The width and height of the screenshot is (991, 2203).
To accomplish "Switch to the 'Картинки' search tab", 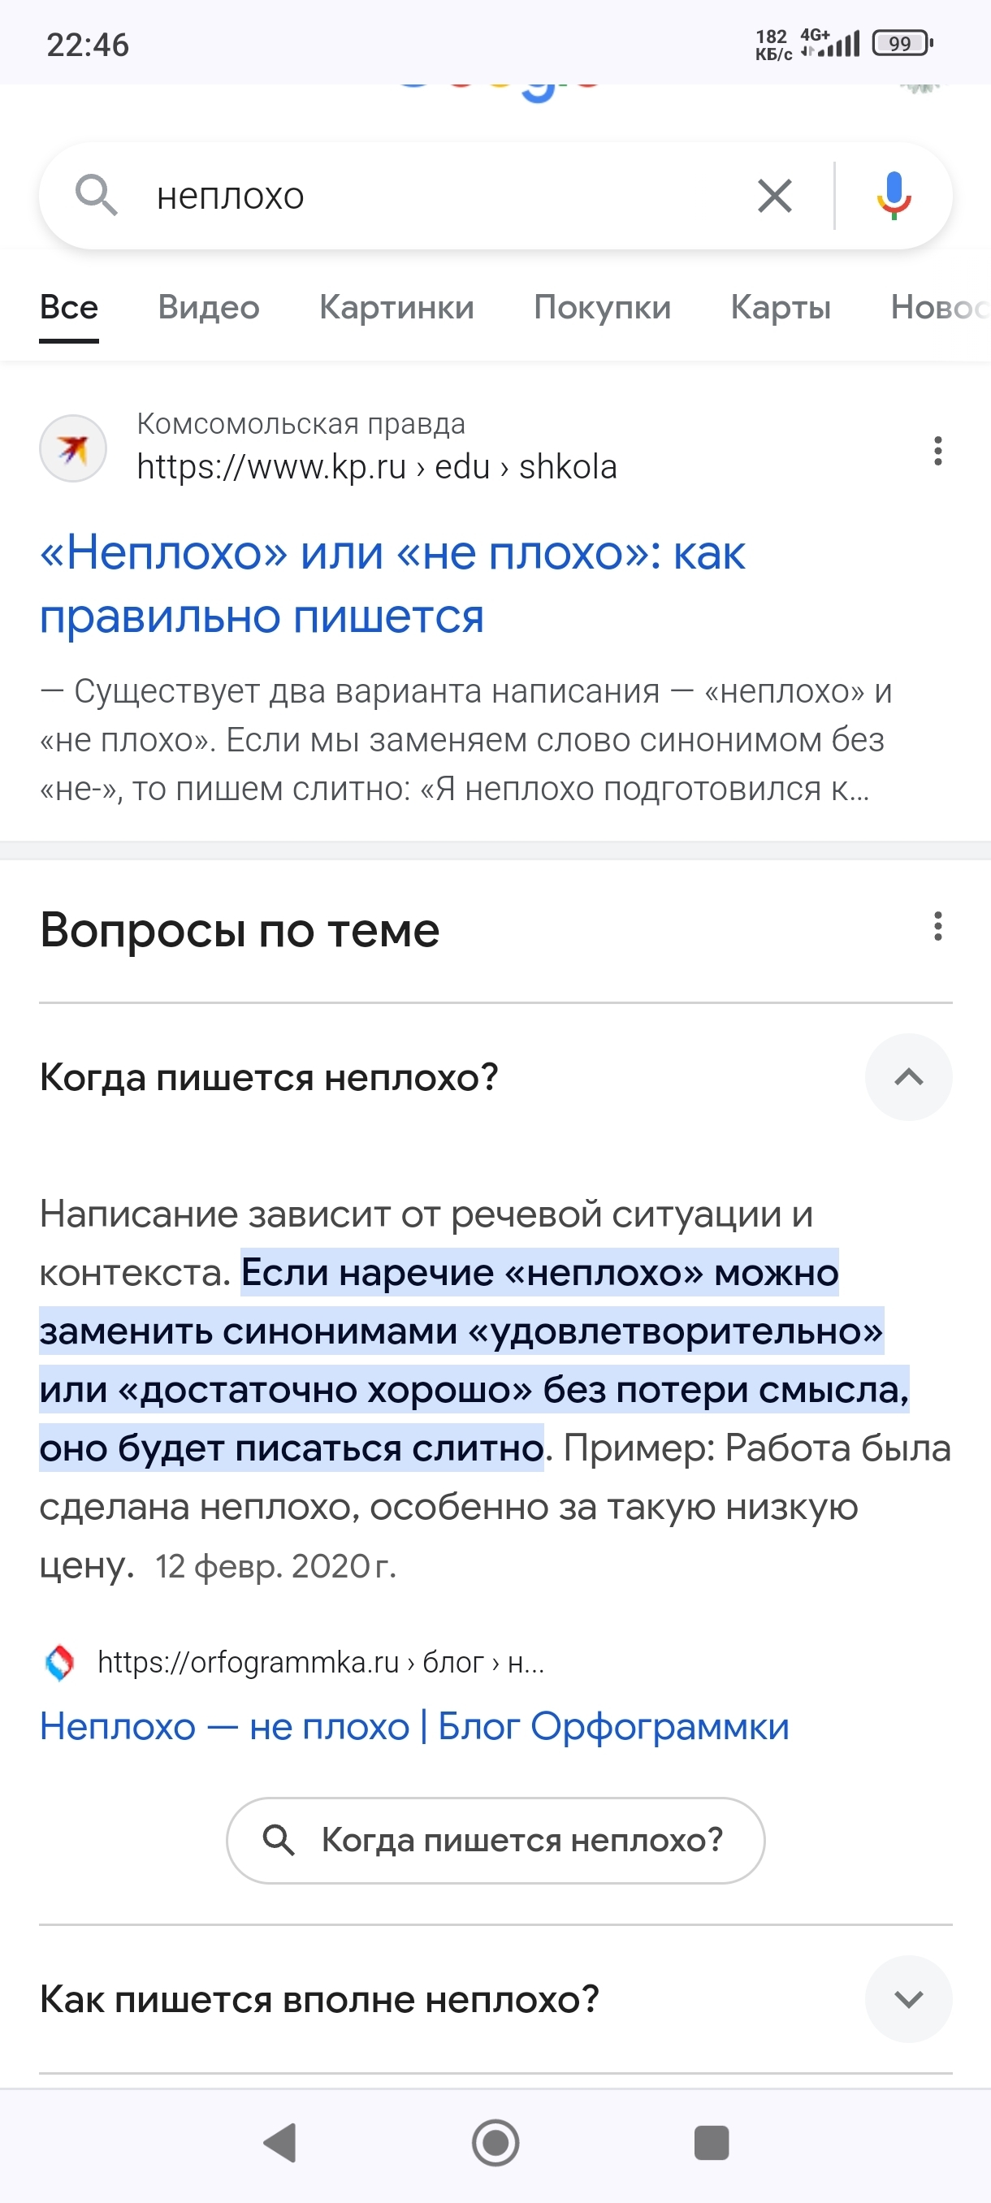I will (x=396, y=308).
